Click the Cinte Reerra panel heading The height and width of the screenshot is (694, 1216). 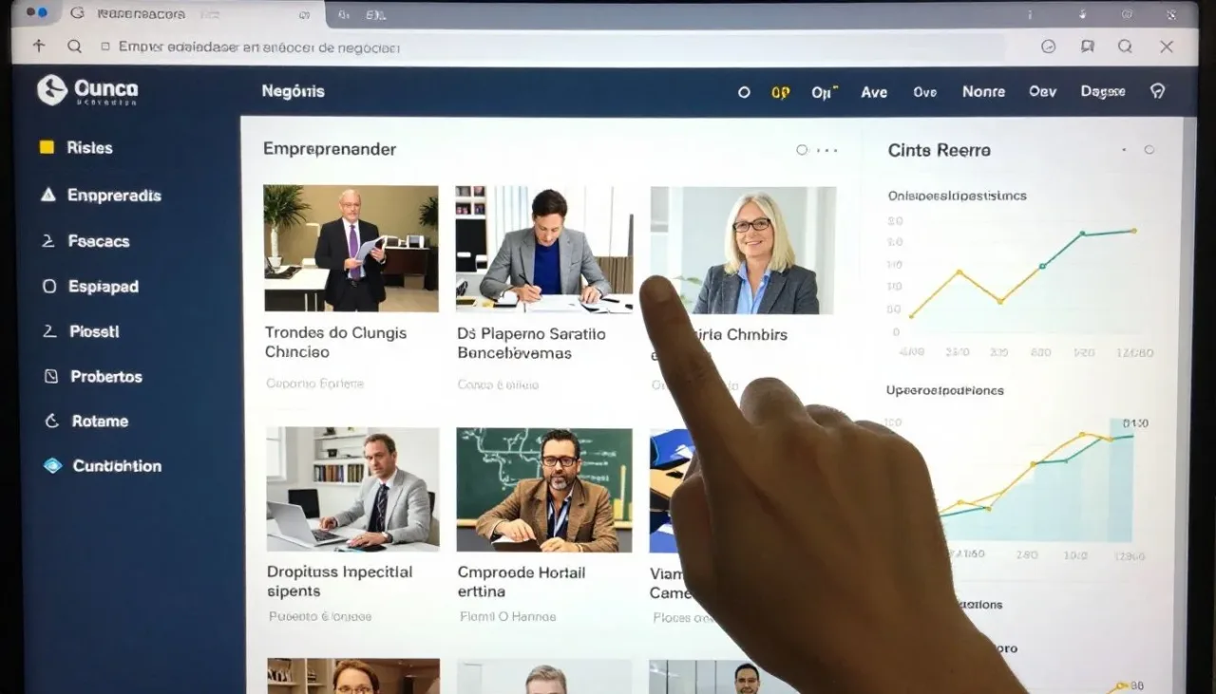pyautogui.click(x=939, y=150)
